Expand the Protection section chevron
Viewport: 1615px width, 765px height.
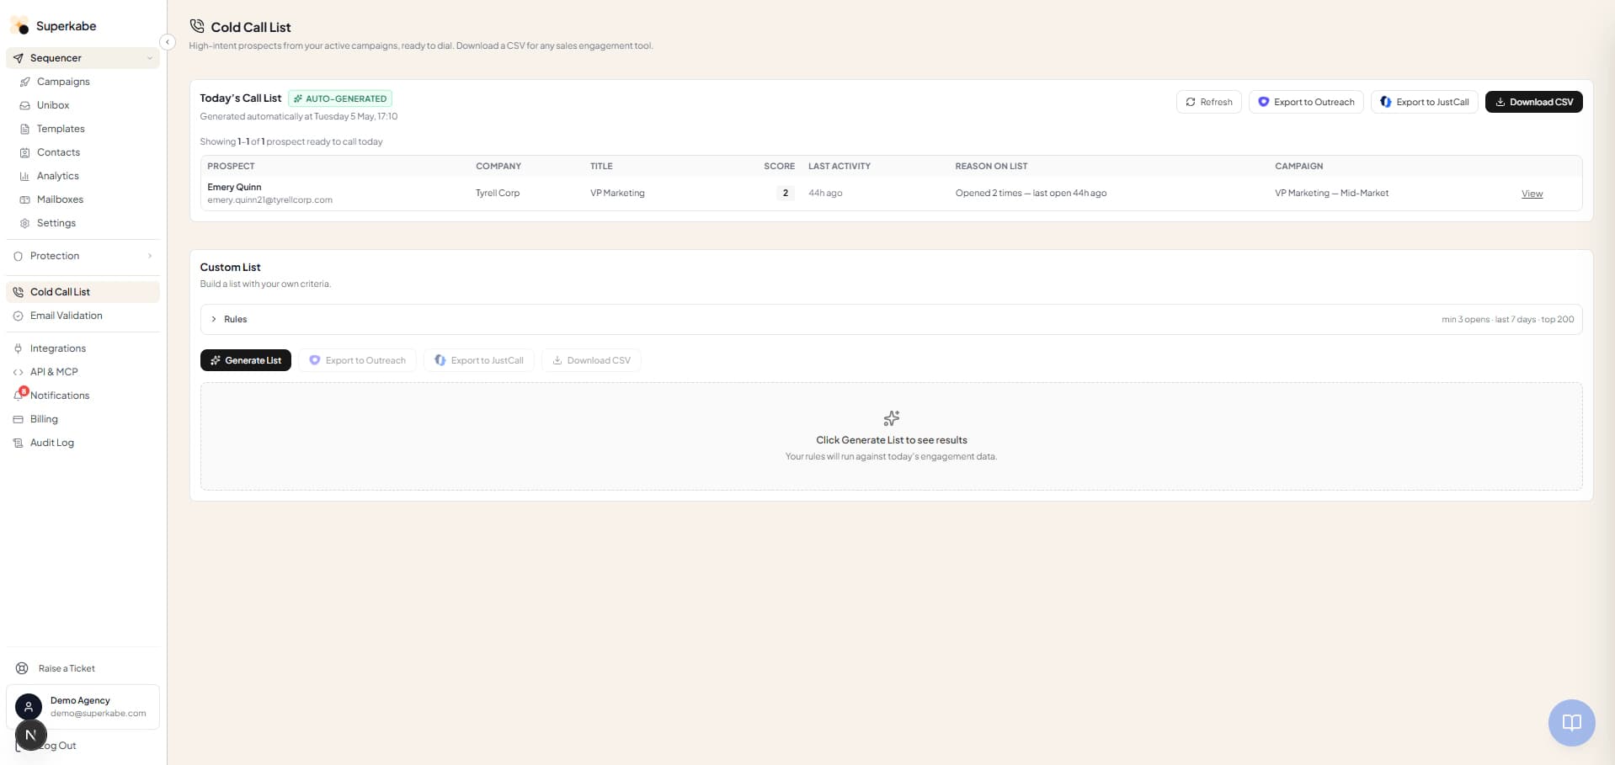[x=150, y=256]
